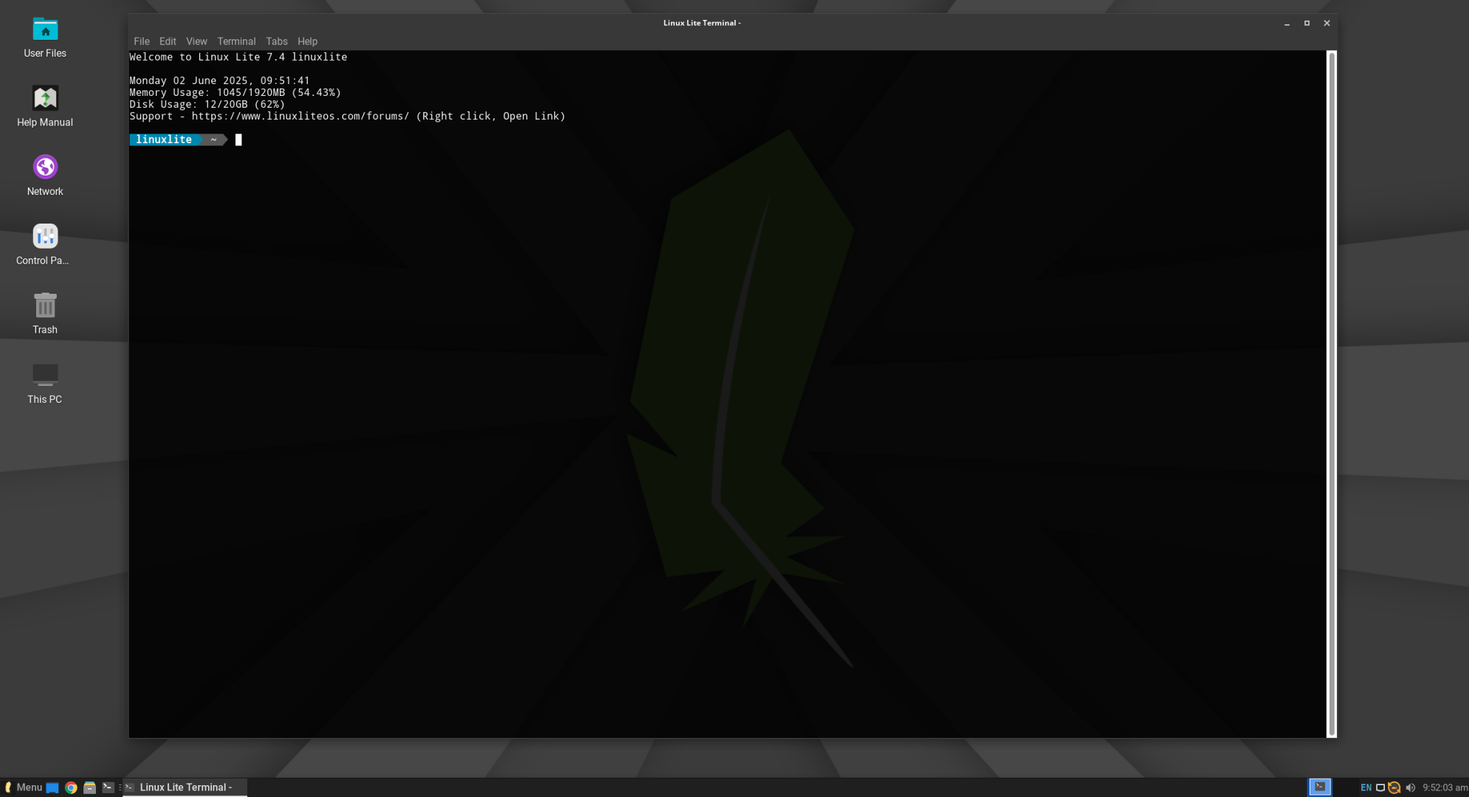Screen dimensions: 1469x797
Task: Open the Linux Lite Menu button
Action: 24,787
